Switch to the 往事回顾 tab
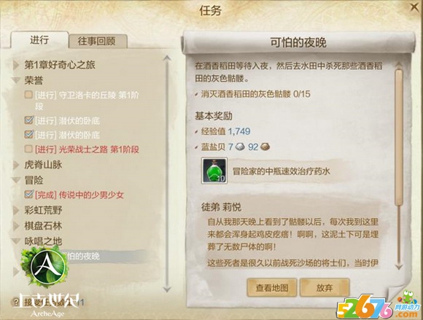 pos(98,42)
